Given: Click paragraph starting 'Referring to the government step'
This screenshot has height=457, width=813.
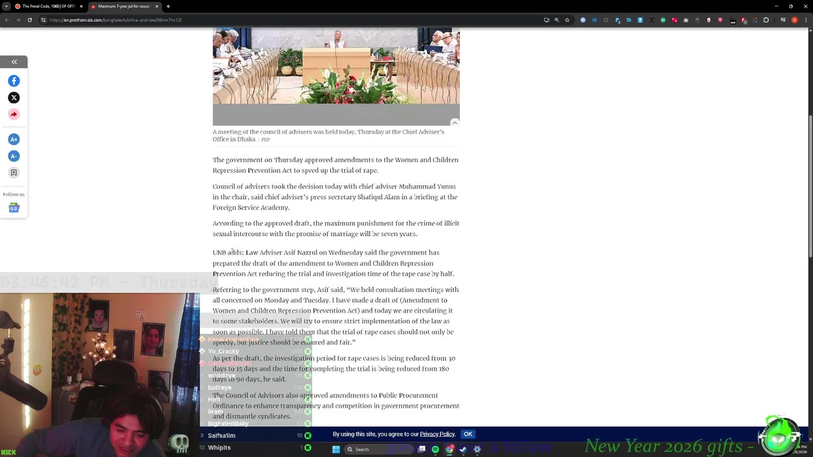Looking at the screenshot, I should [x=335, y=316].
